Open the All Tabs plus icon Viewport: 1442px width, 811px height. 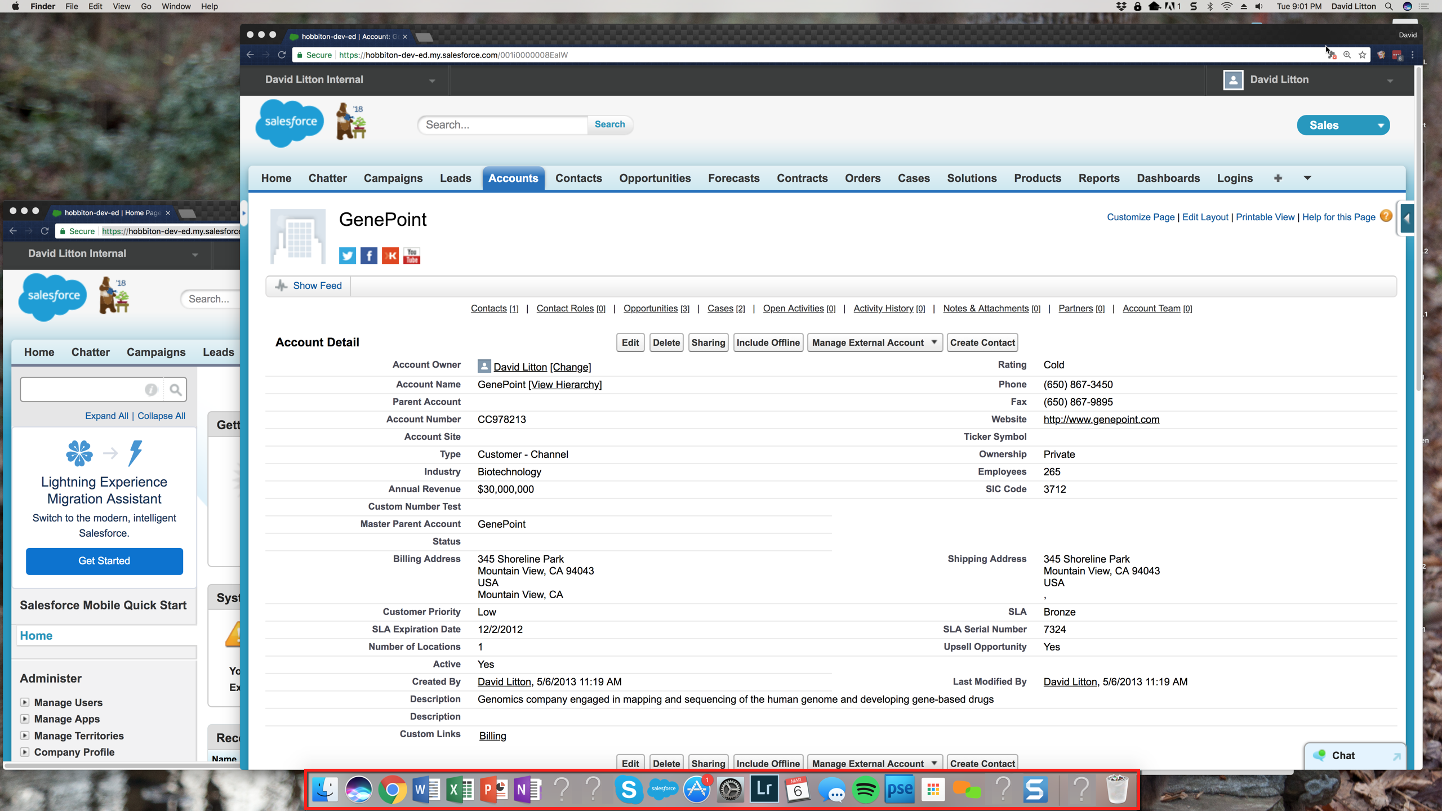point(1278,178)
